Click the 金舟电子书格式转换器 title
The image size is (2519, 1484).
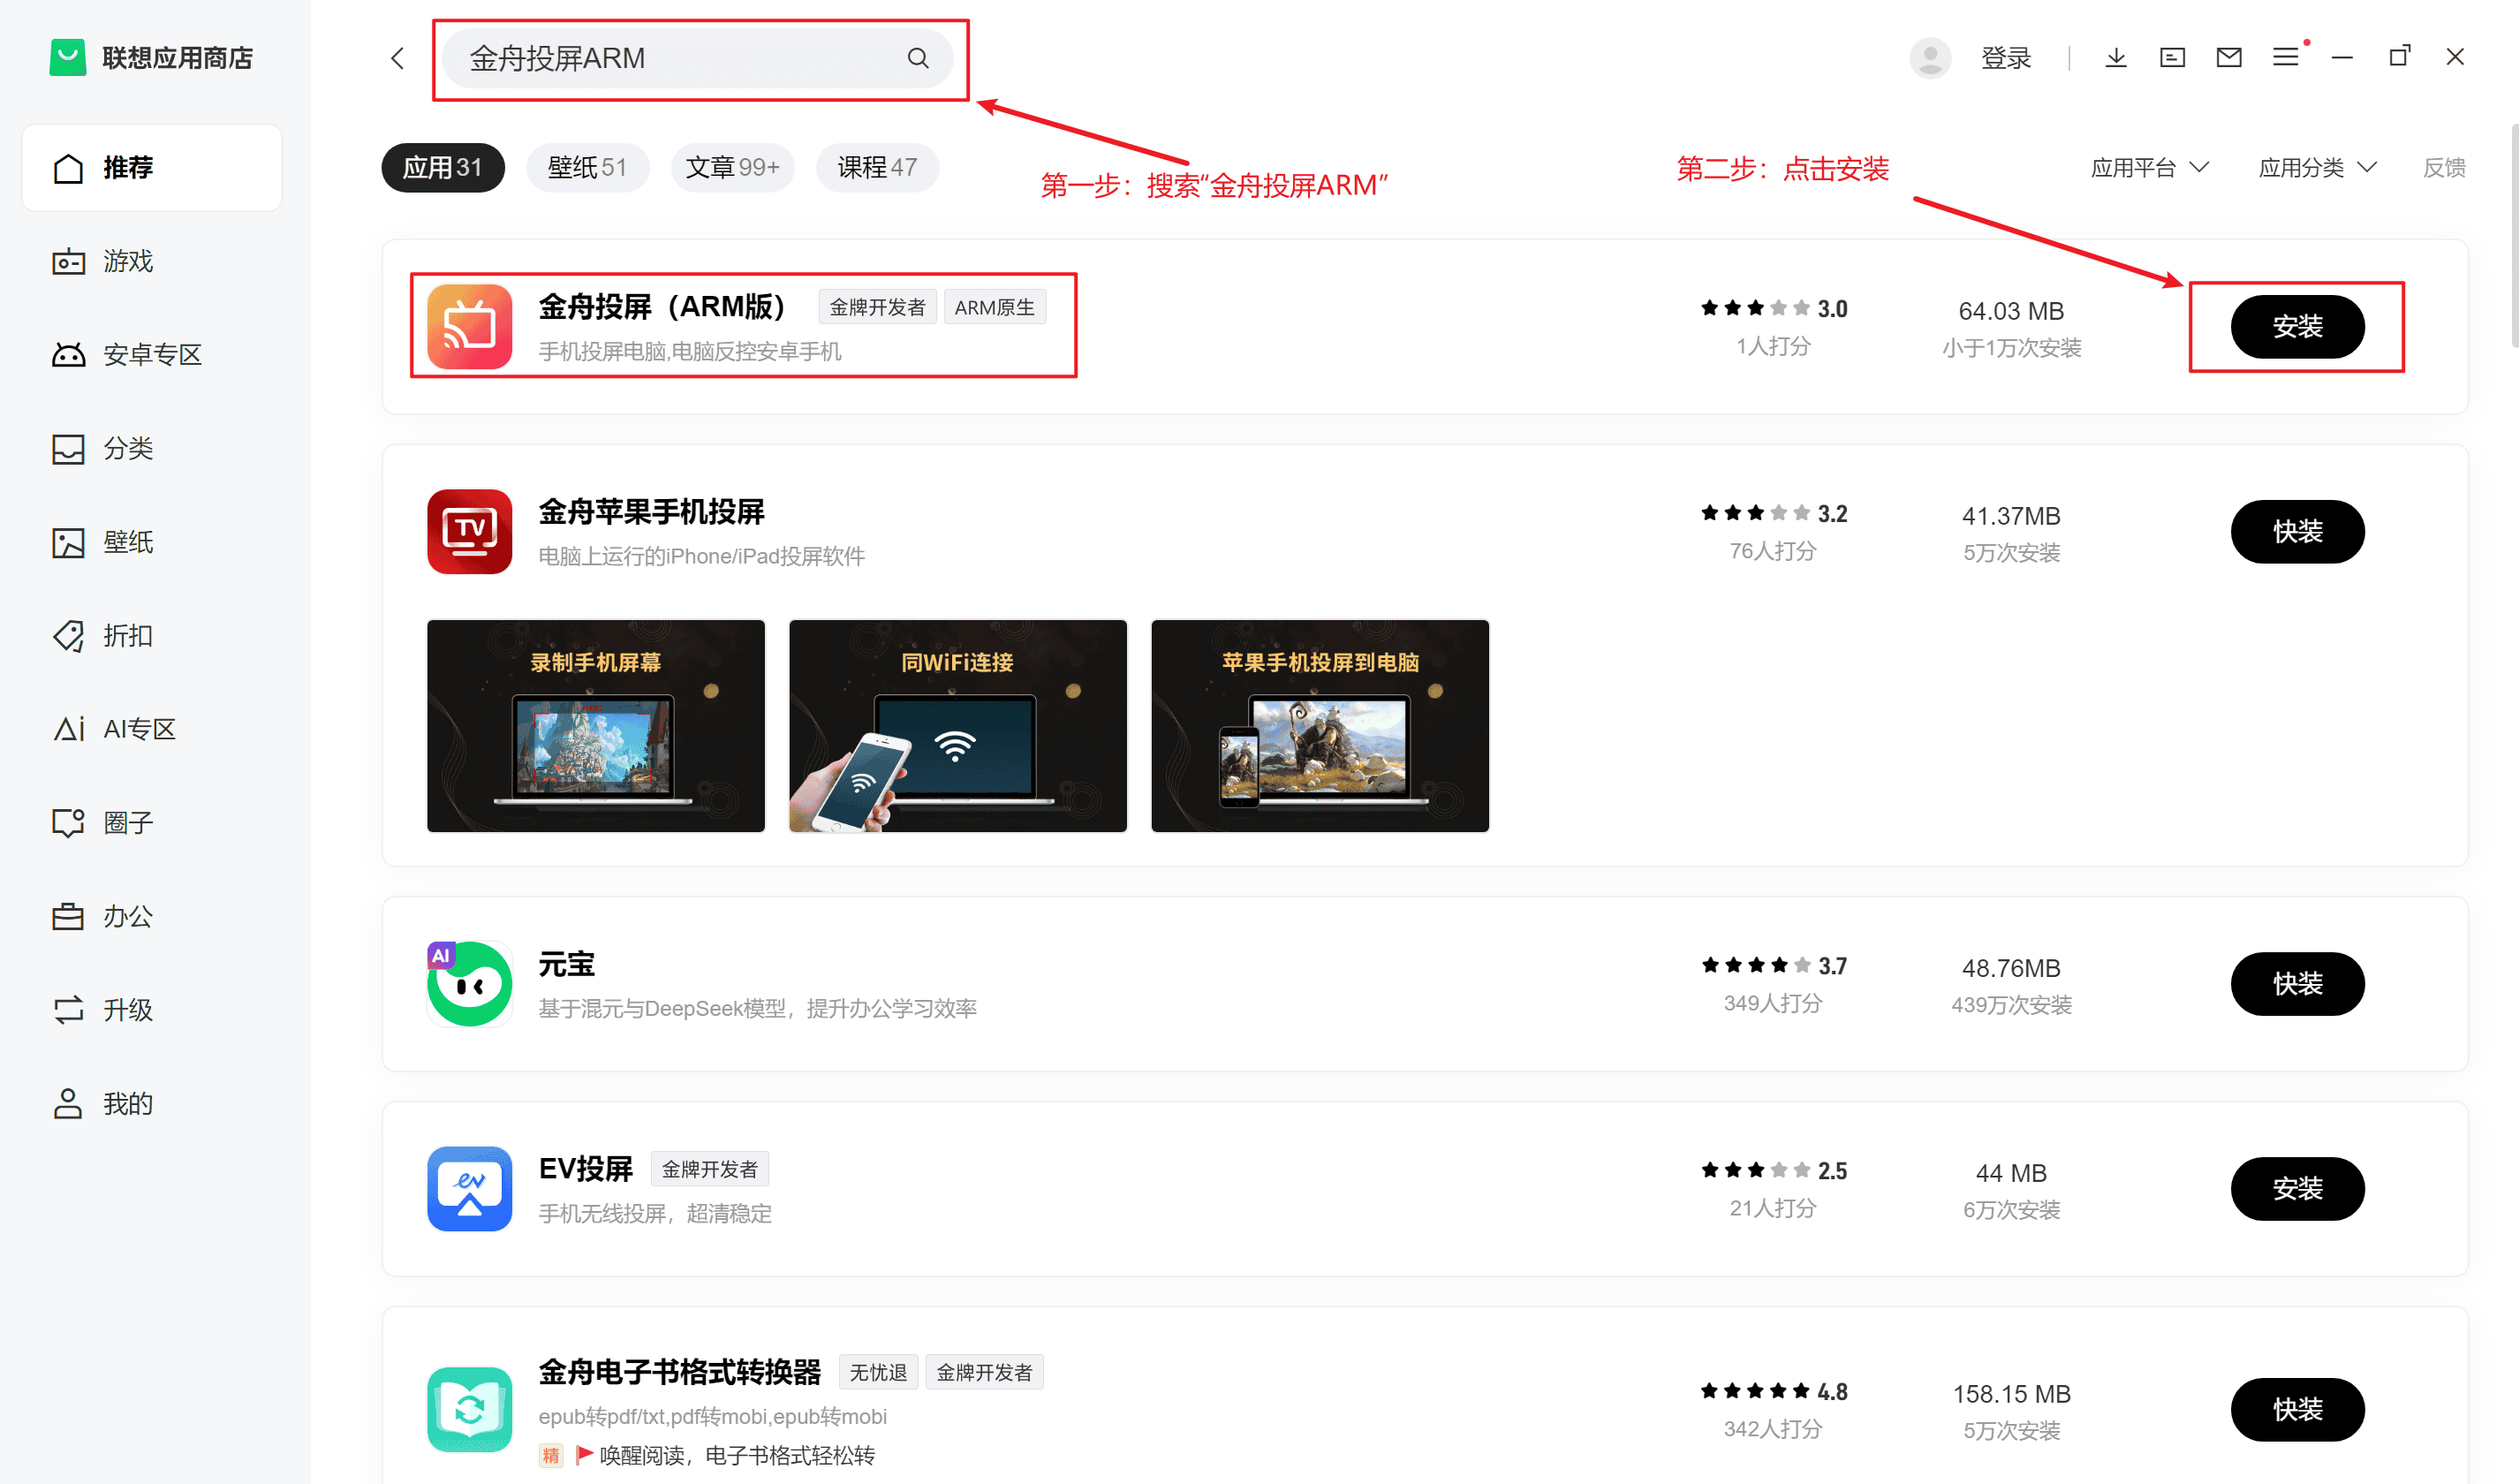[x=680, y=1372]
